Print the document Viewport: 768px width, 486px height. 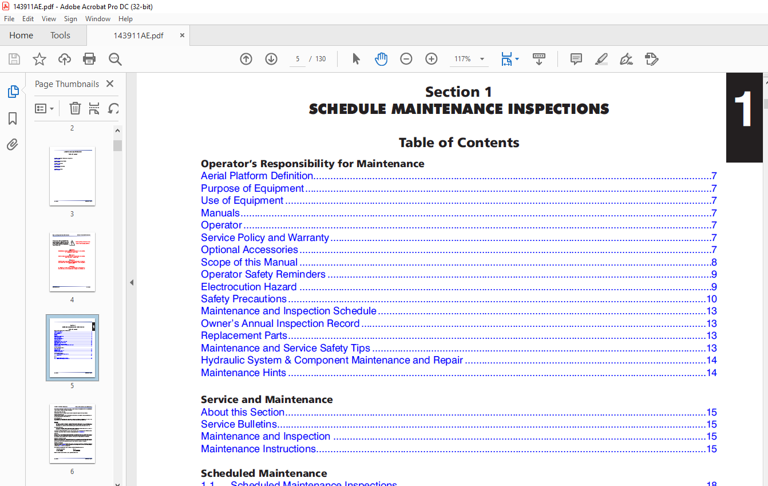coord(89,59)
